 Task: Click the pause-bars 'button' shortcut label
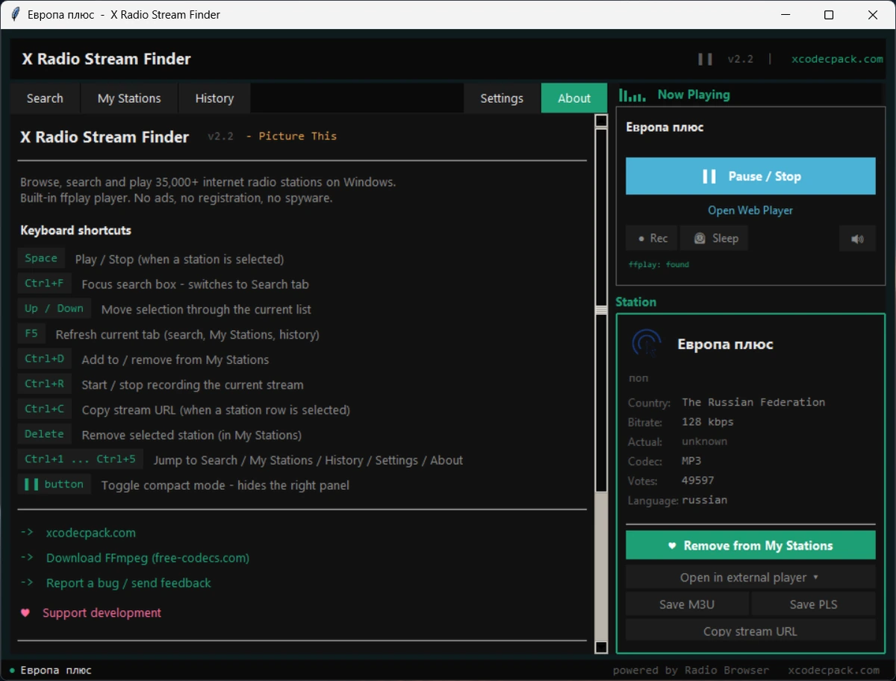tap(55, 484)
